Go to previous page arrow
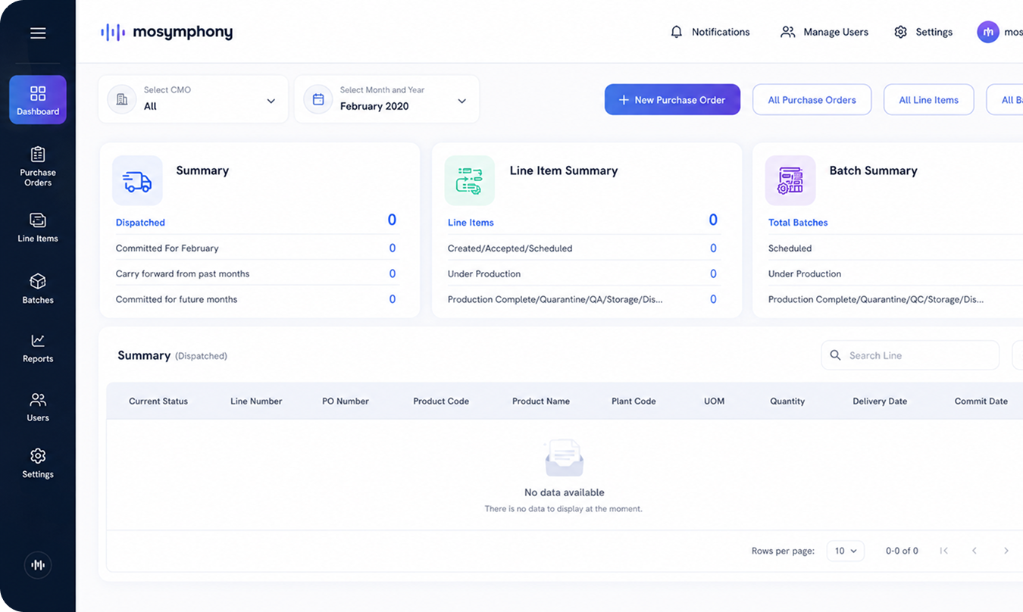Viewport: 1023px width, 612px height. [975, 551]
